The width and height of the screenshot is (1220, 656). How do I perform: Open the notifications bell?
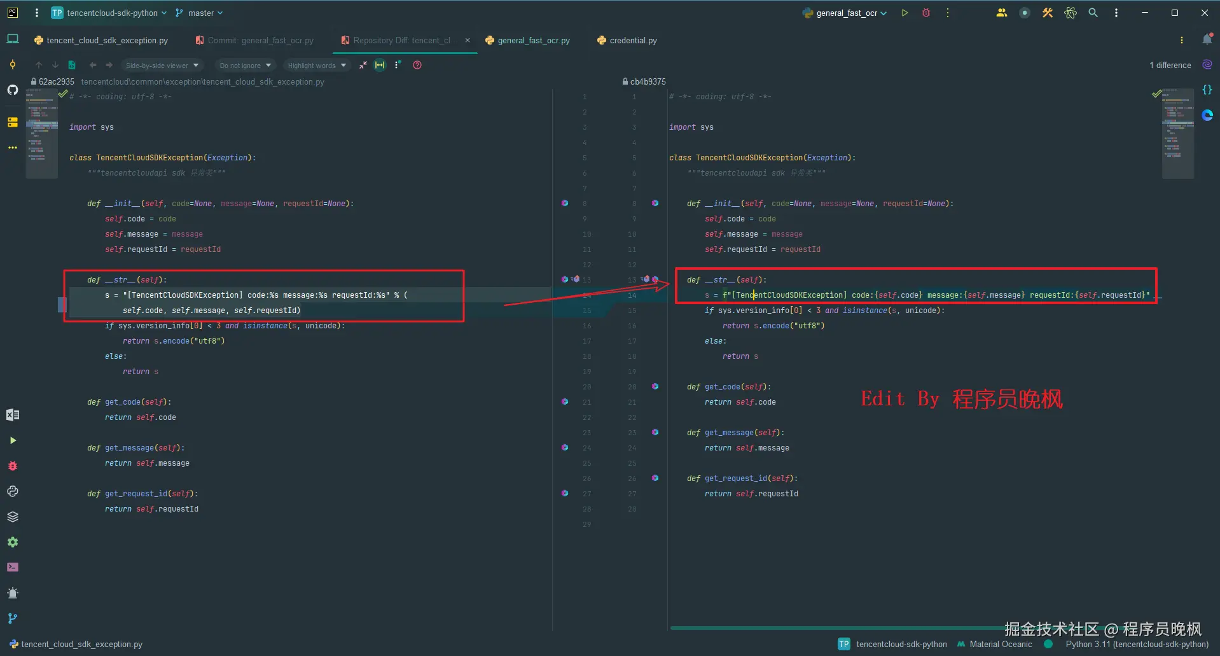point(1207,40)
